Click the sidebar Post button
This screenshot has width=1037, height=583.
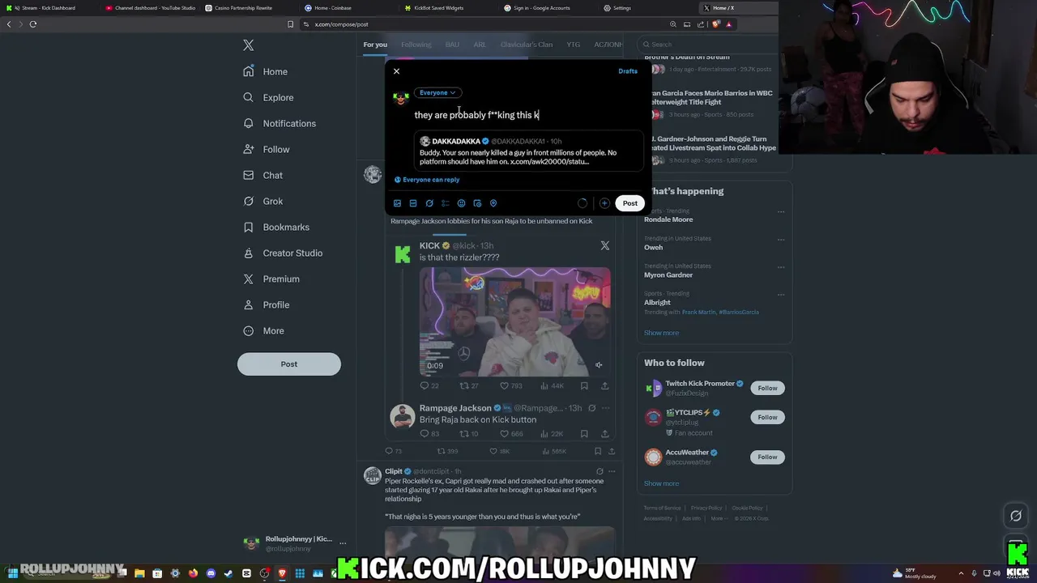point(288,364)
